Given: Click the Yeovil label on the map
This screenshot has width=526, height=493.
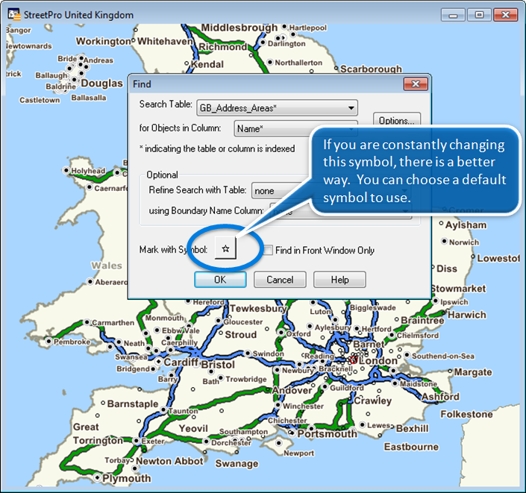Looking at the screenshot, I should 193,429.
